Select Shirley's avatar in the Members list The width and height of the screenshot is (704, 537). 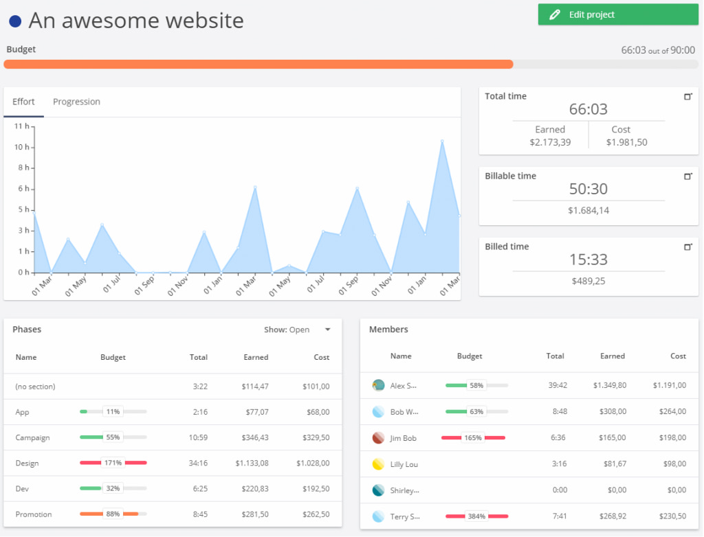pyautogui.click(x=377, y=490)
